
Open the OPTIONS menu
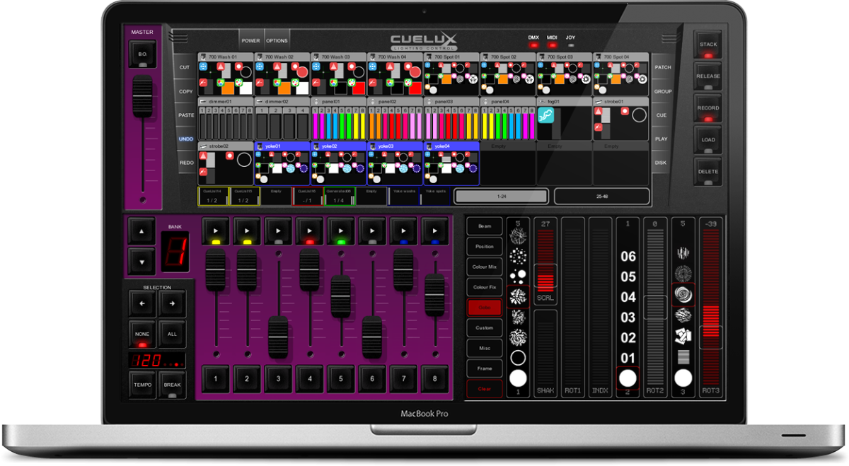pos(277,41)
